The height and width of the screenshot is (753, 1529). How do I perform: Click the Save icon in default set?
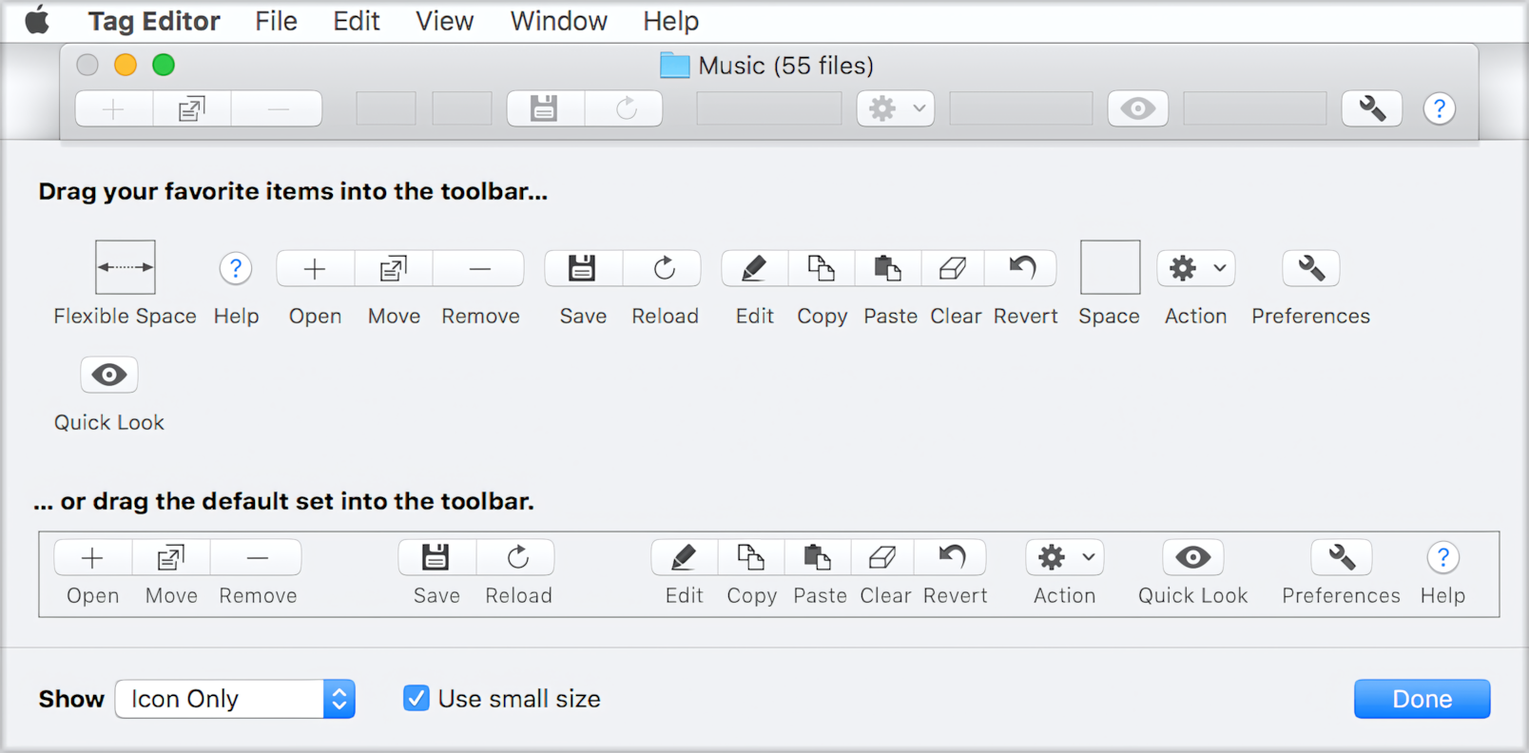(x=436, y=558)
